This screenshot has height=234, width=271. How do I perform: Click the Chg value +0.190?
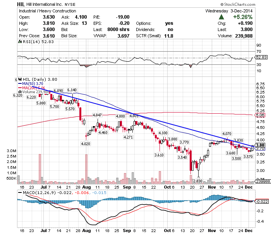[245, 23]
